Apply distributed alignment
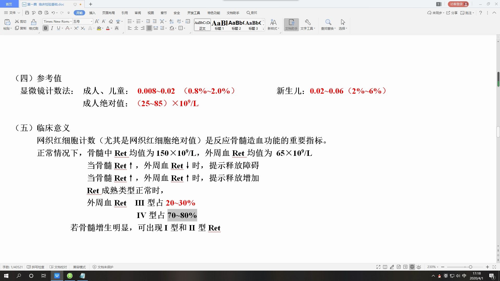 point(156,28)
